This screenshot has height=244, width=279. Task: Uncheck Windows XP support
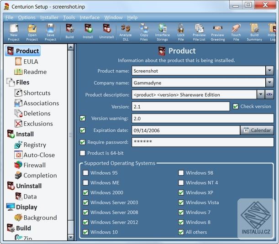(181, 192)
